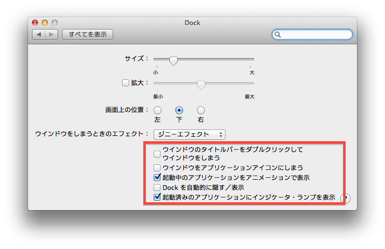Click the 最小 label under magnification slider
The image size is (385, 249).
(x=158, y=96)
